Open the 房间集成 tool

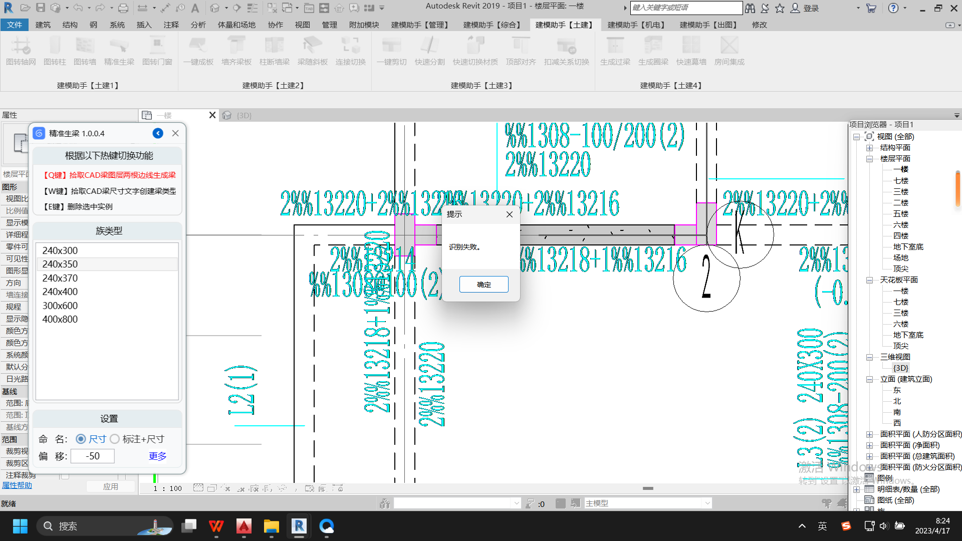[x=729, y=46]
